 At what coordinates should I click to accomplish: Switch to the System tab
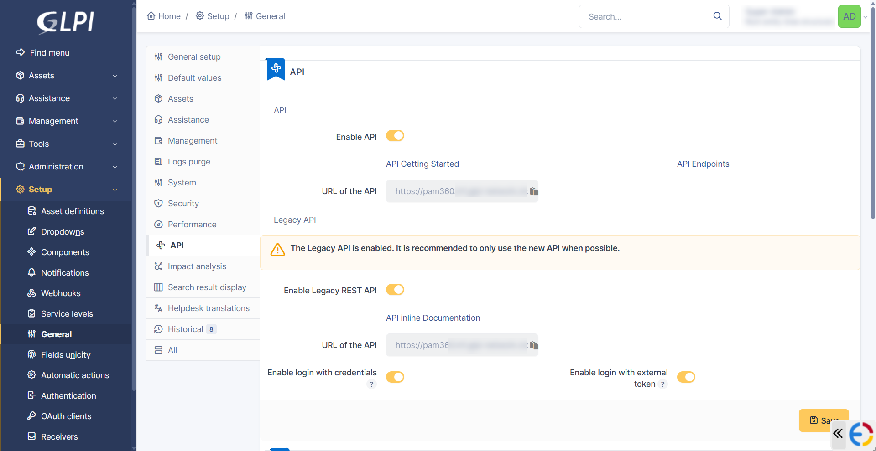[x=203, y=183]
